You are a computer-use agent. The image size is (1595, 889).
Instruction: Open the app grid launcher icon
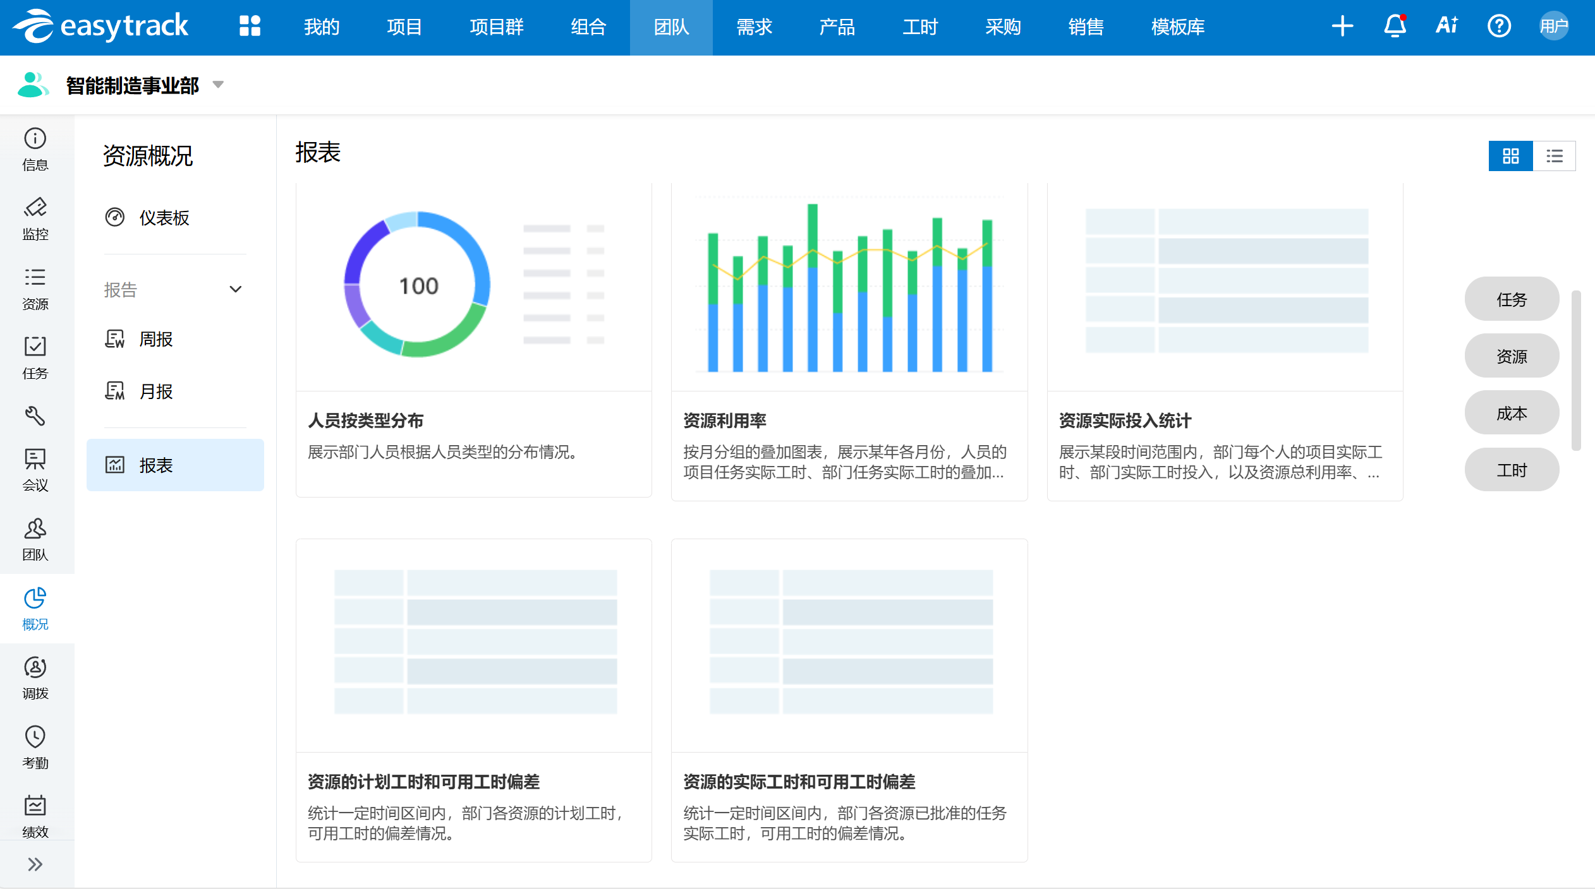[250, 27]
